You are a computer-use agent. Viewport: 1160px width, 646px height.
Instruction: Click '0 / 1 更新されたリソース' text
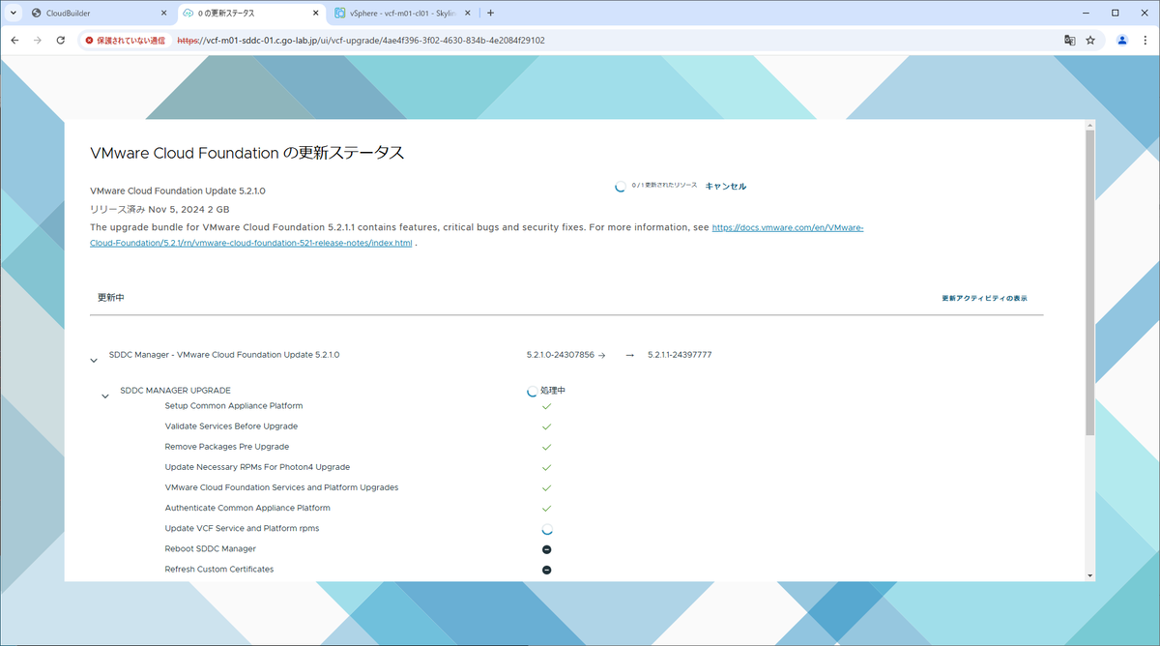point(664,185)
